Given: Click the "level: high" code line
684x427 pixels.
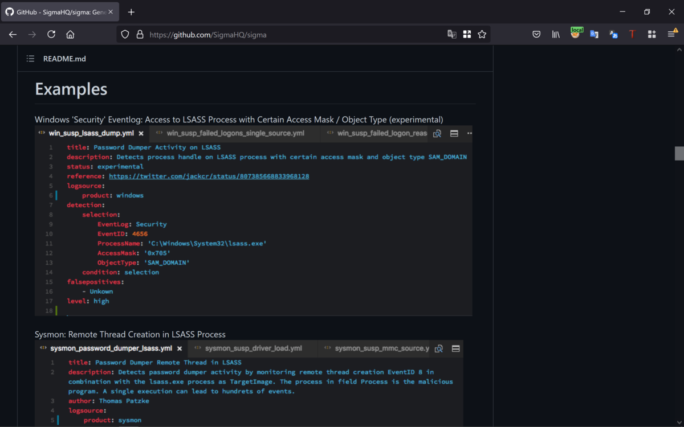Looking at the screenshot, I should pos(88,301).
